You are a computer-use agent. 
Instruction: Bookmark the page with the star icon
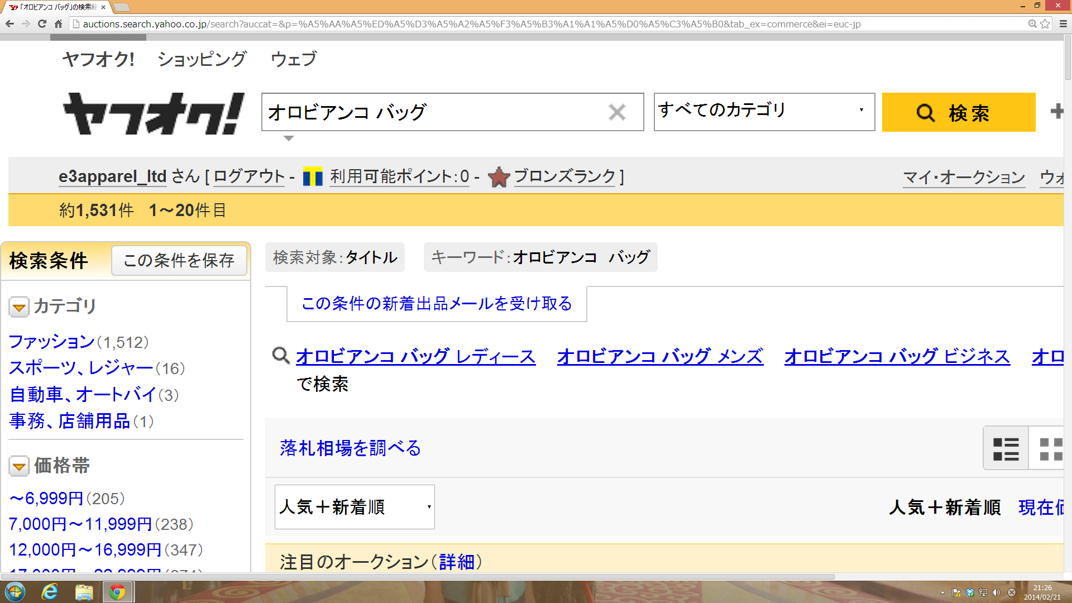[x=1045, y=24]
